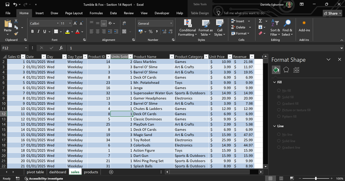Open the Day Type filter dropdown
Screen dimensions: 345x181
pyautogui.click(x=85, y=56)
